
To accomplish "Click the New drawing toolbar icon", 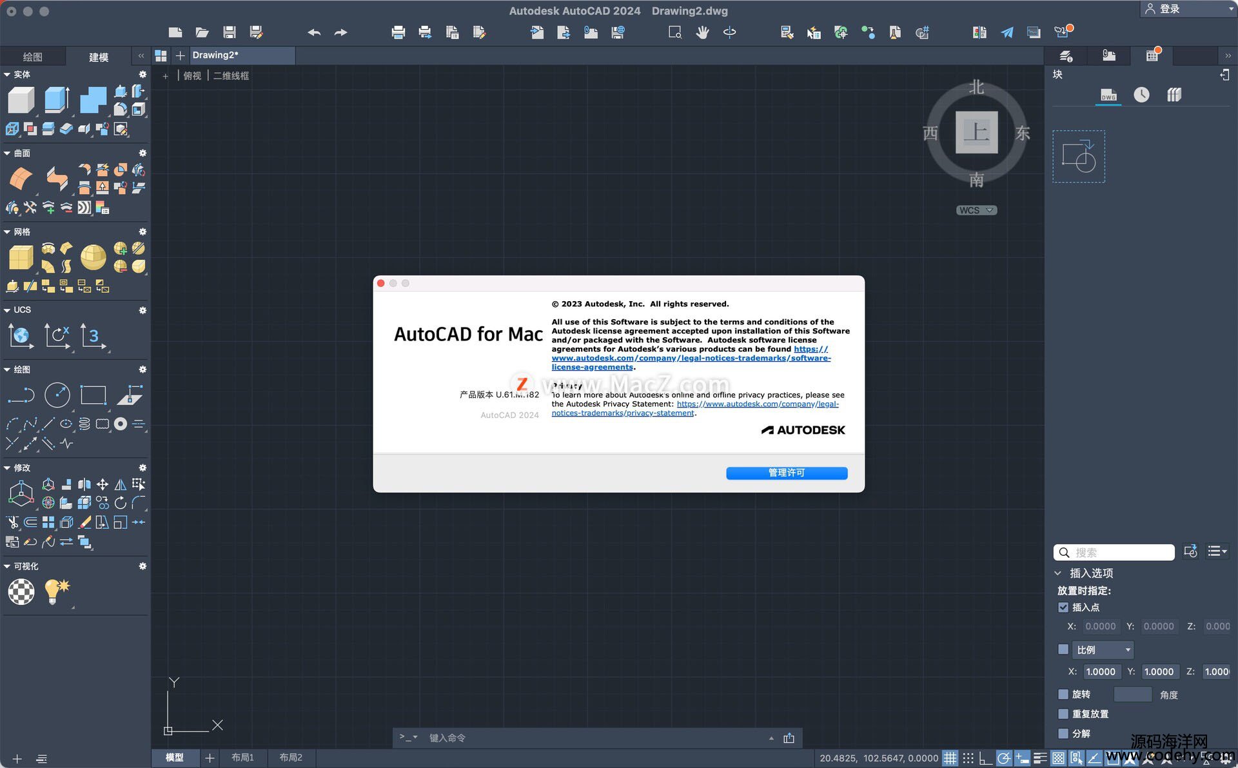I will pyautogui.click(x=175, y=32).
